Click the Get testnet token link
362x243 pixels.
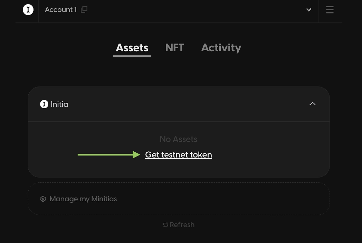tap(179, 154)
